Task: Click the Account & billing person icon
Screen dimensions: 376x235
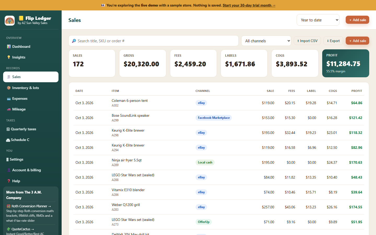Action: pos(9,170)
